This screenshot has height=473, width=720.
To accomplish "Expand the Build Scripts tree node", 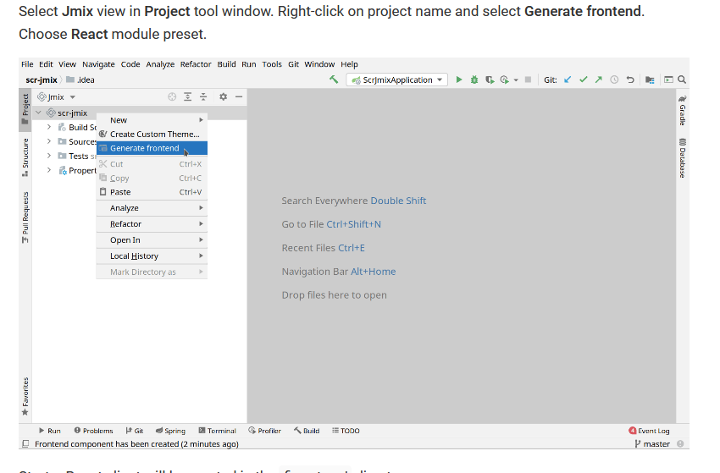I will point(49,127).
